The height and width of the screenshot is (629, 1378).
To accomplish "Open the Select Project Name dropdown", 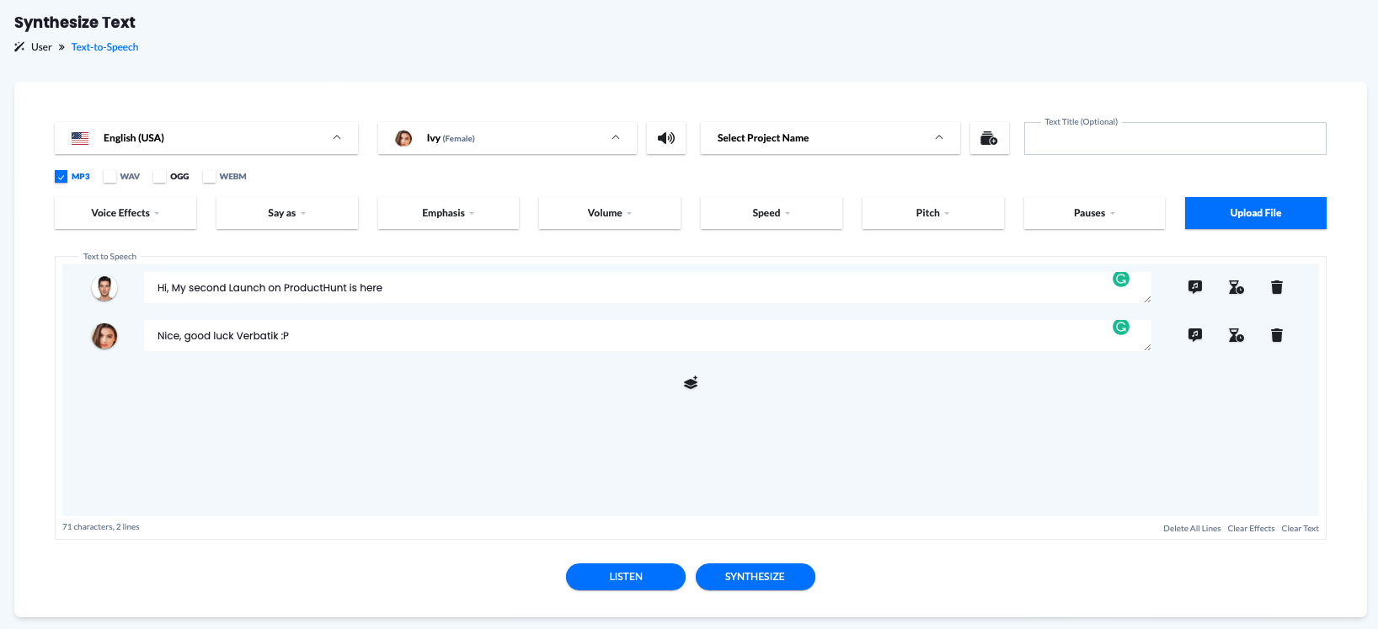I will point(831,138).
